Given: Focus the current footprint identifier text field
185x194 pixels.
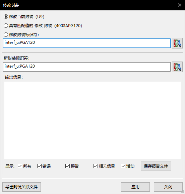Looking at the screenshot, I should click(87, 43).
